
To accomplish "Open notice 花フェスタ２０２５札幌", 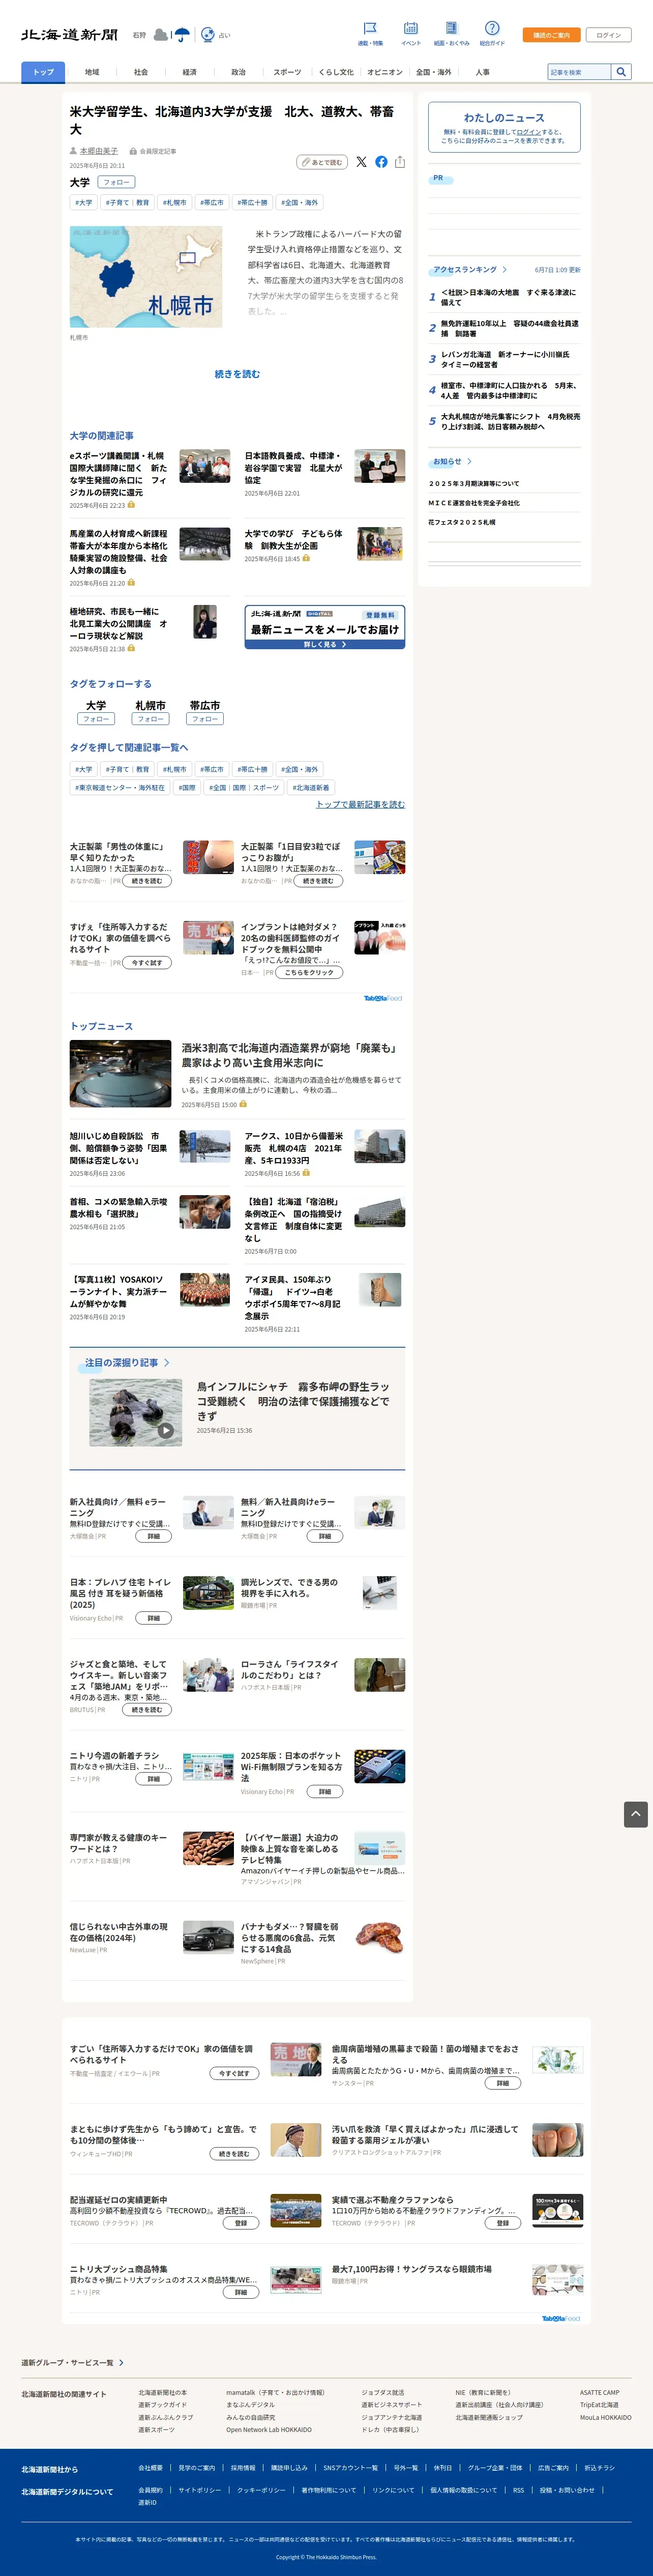I will pos(462,522).
